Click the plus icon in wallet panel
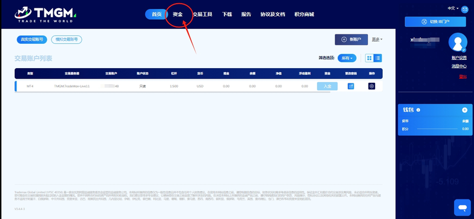The width and height of the screenshot is (474, 219). pos(465,110)
